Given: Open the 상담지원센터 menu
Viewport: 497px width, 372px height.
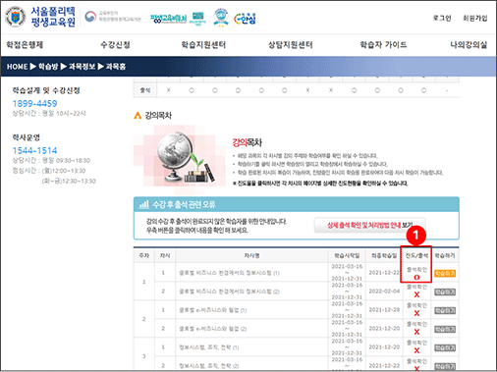Looking at the screenshot, I should (x=291, y=45).
